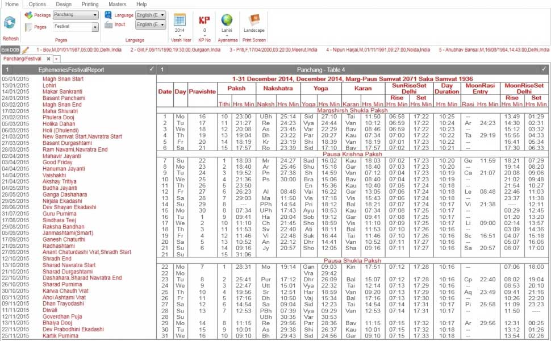The height and width of the screenshot is (341, 551).
Task: Select profile 1 - Boy, Delhi
Action: pyautogui.click(x=79, y=50)
